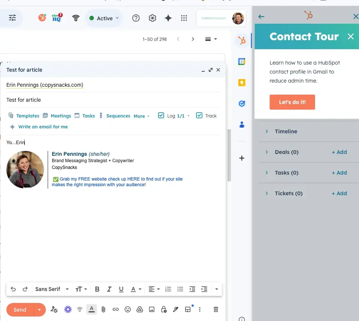Toggle the Track checkbox
This screenshot has width=359, height=321.
pos(199,116)
